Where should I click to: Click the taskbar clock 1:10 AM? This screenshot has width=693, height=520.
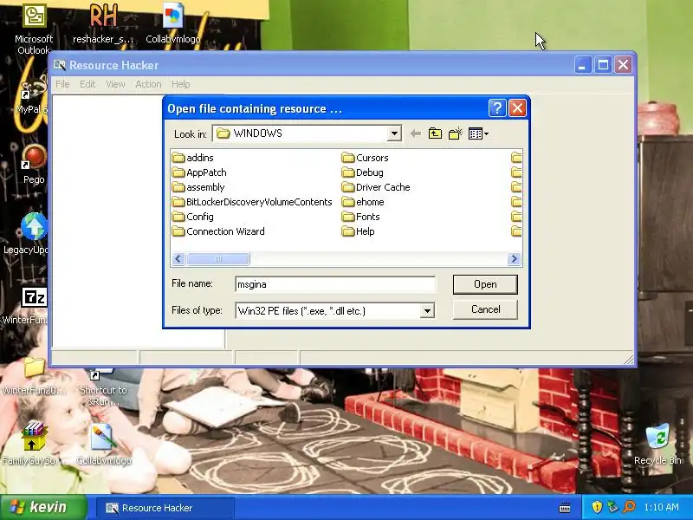661,507
